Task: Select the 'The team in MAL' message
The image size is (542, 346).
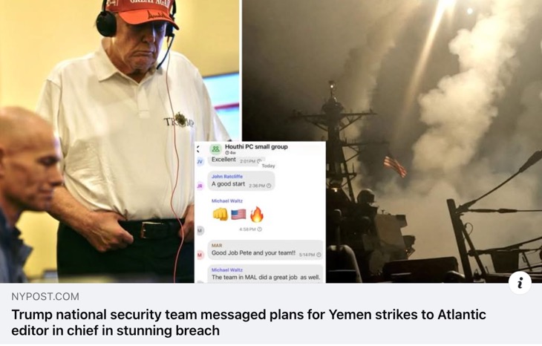Action: point(266,274)
